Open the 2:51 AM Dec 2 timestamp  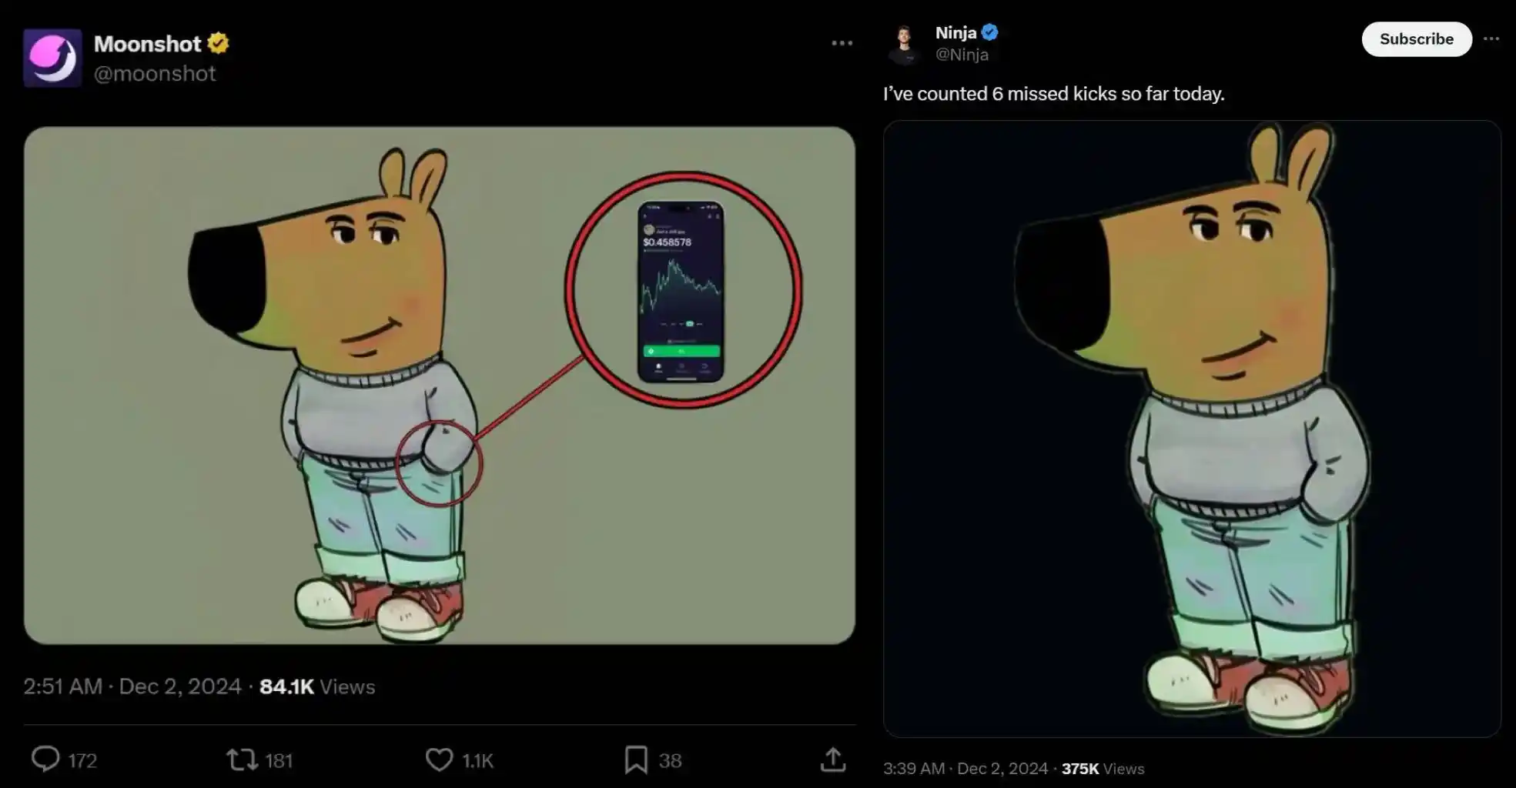click(132, 686)
